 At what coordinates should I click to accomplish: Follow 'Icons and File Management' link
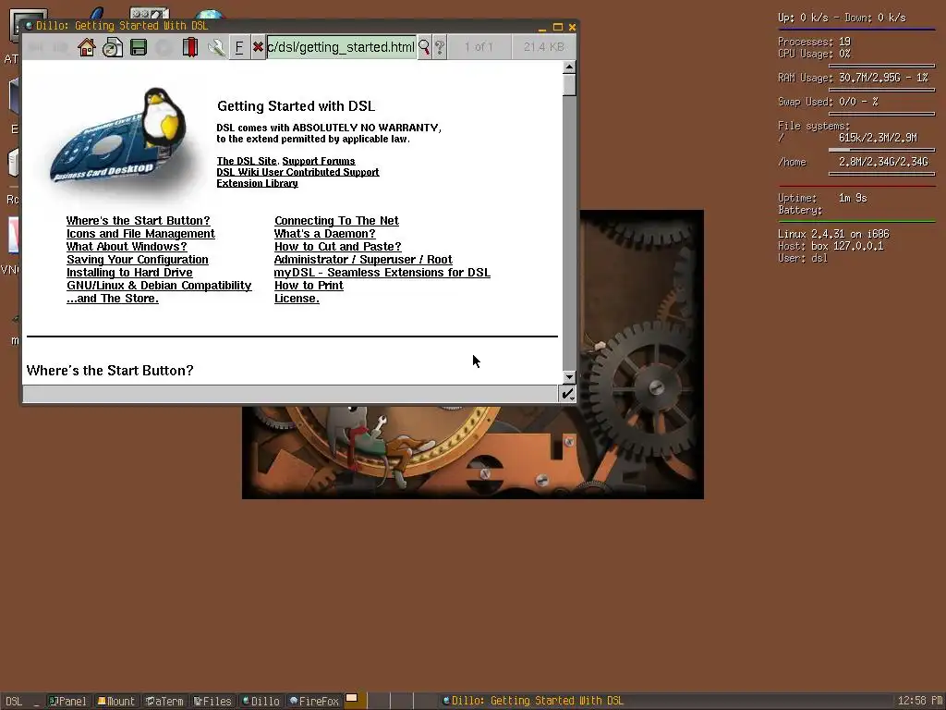[140, 234]
